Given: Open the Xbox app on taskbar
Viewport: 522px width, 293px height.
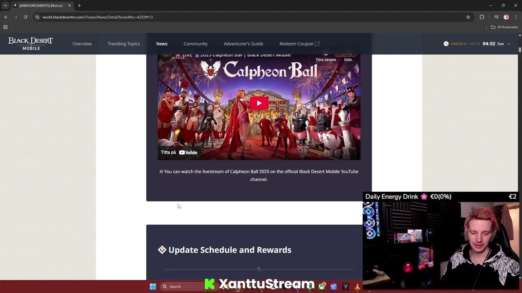Looking at the screenshot, I should 322,286.
